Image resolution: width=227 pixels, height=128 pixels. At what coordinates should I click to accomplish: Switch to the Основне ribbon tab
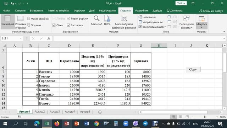(x=20, y=11)
